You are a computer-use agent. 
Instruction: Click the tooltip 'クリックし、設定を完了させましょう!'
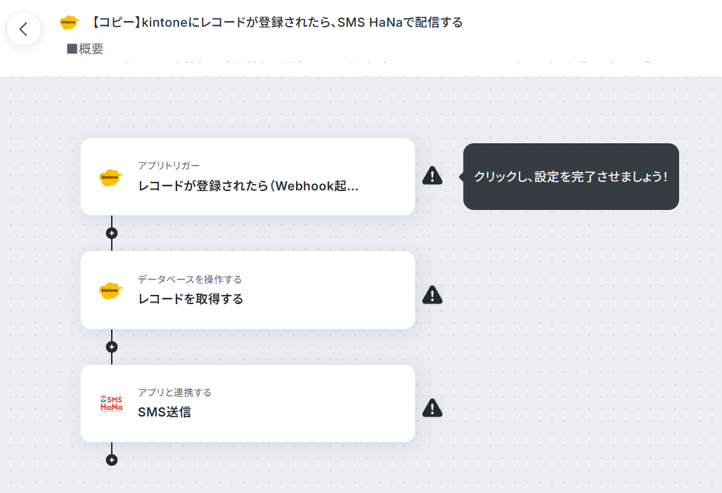pyautogui.click(x=571, y=176)
